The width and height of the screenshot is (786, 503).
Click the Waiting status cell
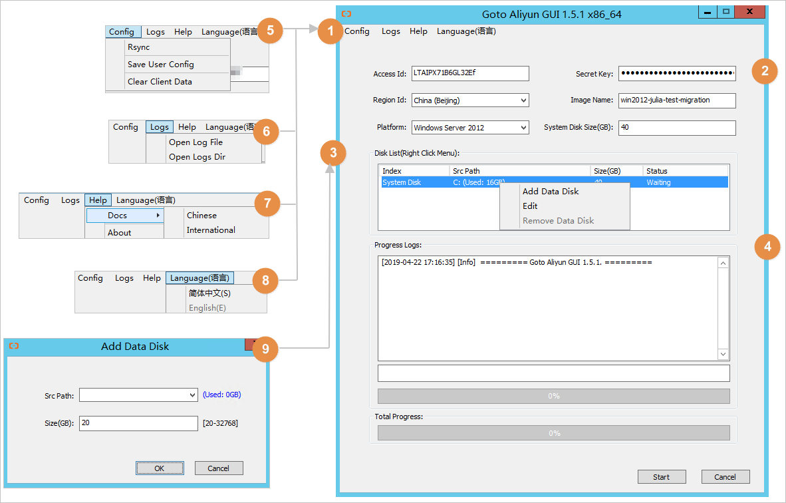click(658, 182)
